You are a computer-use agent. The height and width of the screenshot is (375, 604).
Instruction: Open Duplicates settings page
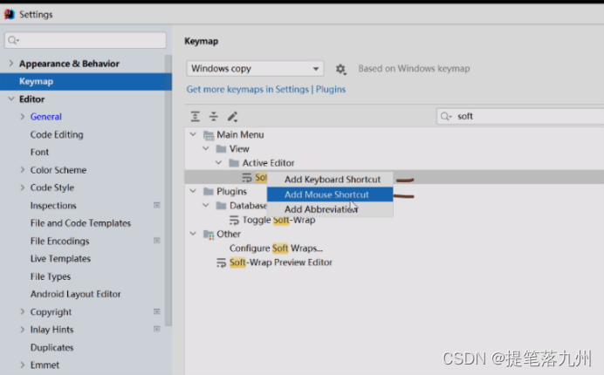[52, 347]
